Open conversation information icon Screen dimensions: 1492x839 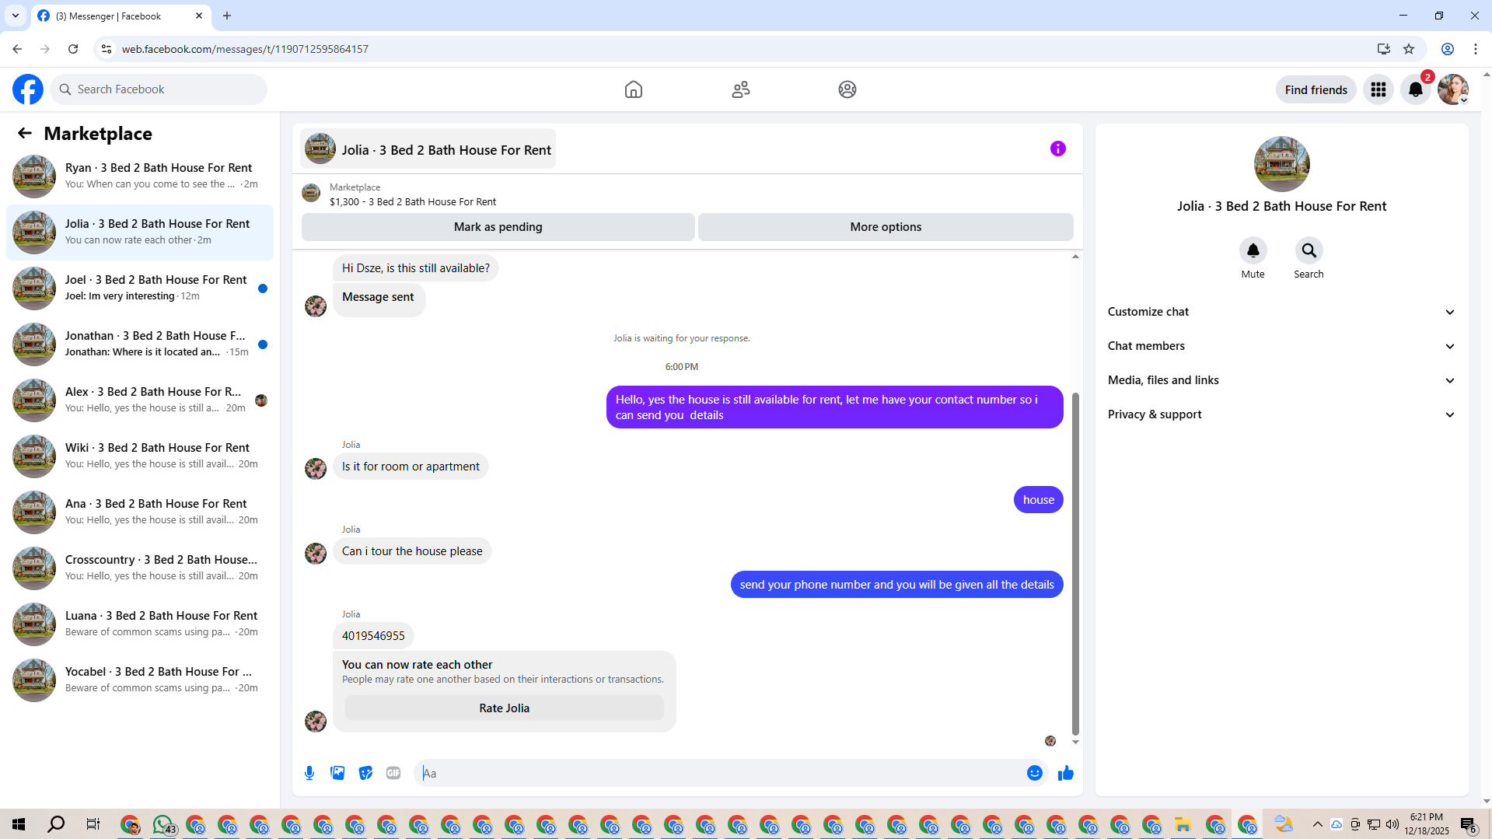click(x=1057, y=149)
